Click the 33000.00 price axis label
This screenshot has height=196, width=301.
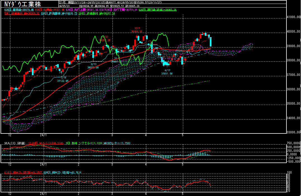click(294, 132)
